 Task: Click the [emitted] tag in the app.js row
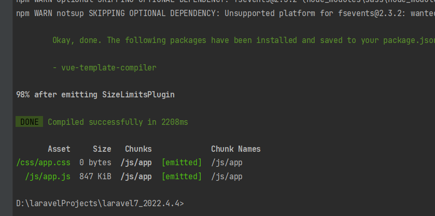coord(181,176)
